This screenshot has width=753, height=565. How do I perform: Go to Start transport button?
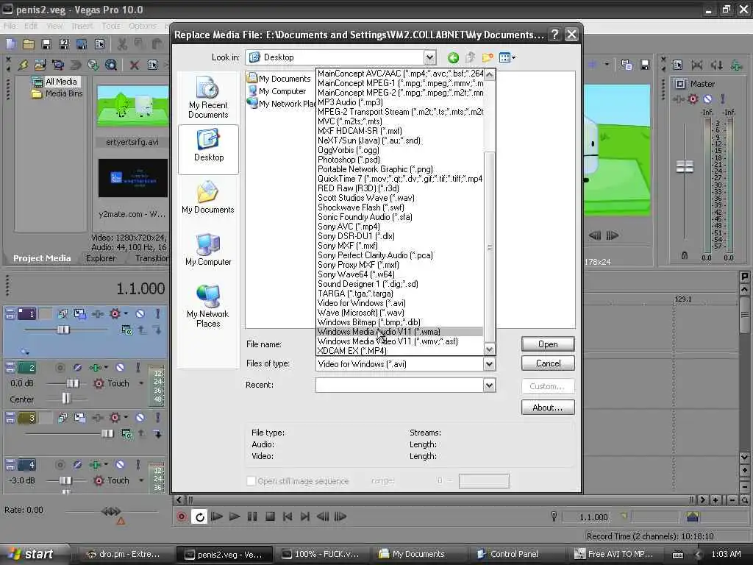(288, 516)
